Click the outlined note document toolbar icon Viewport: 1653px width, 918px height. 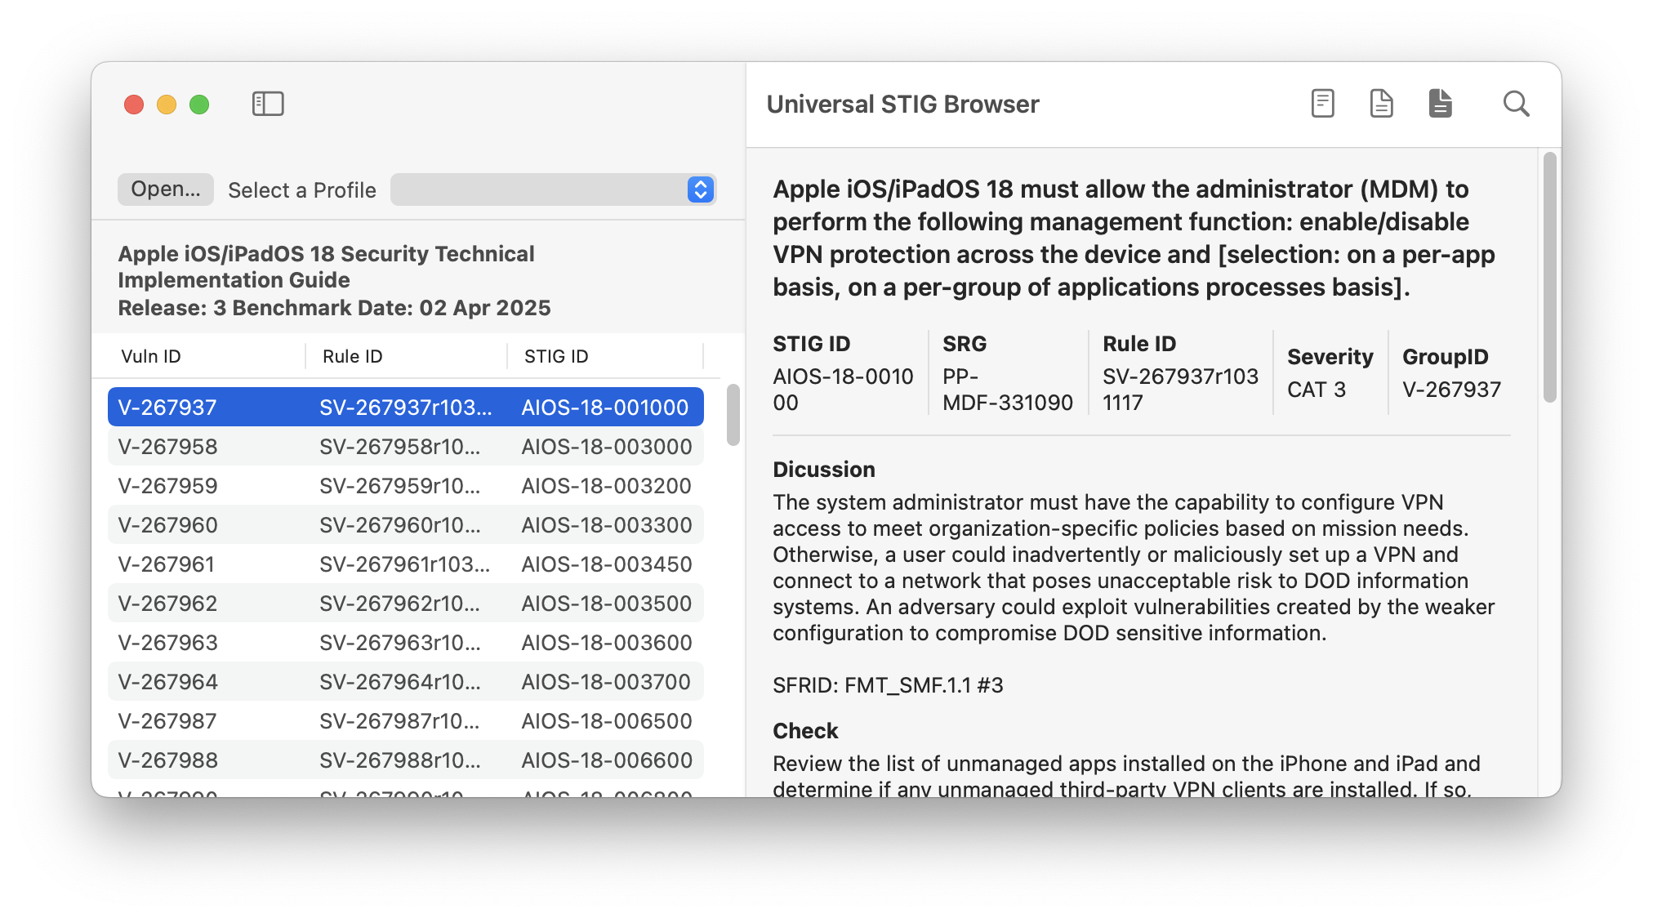tap(1322, 104)
